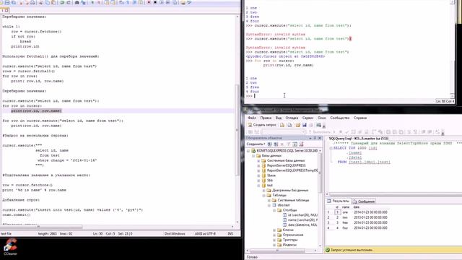Select the KOMP\SQLEXPRESS server node icon
This screenshot has height=260, width=462.
(253, 151)
